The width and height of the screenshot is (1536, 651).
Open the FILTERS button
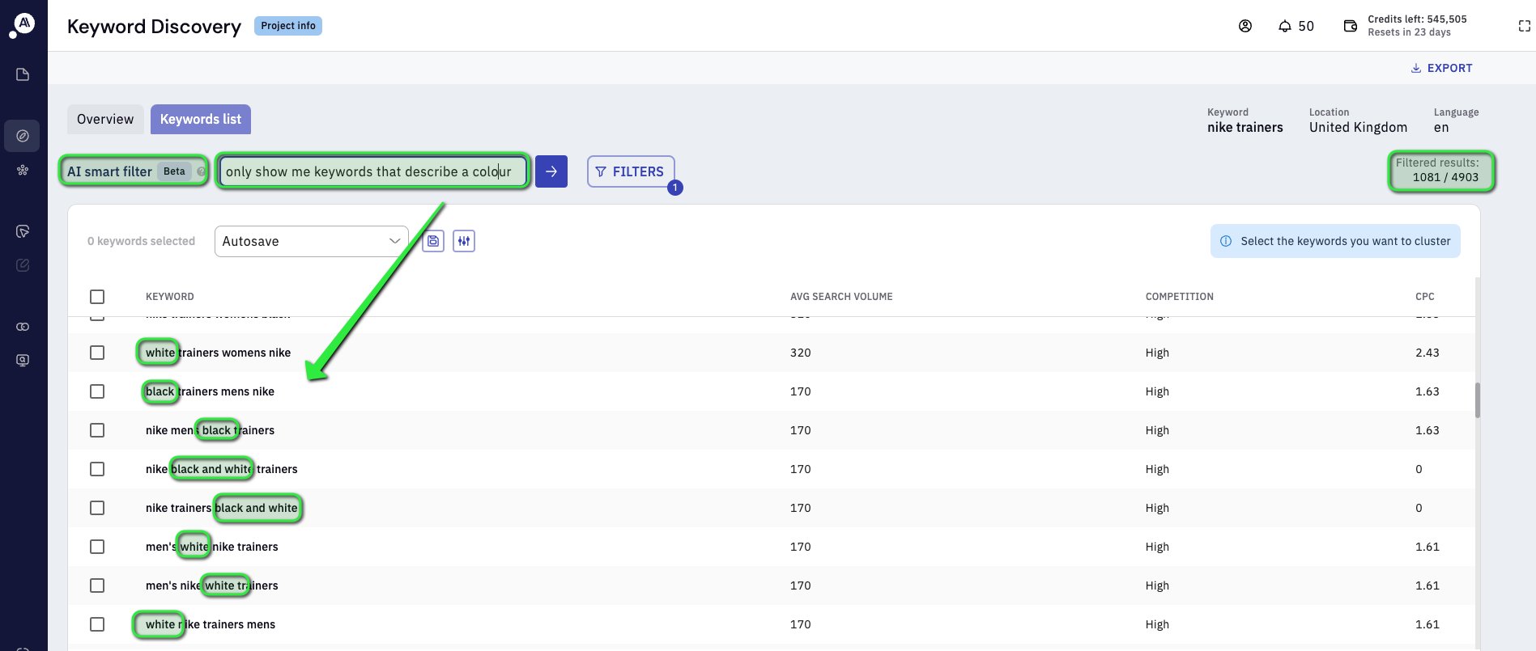tap(631, 171)
